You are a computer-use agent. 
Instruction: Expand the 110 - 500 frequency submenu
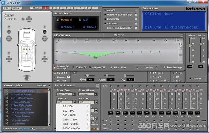[73, 111]
